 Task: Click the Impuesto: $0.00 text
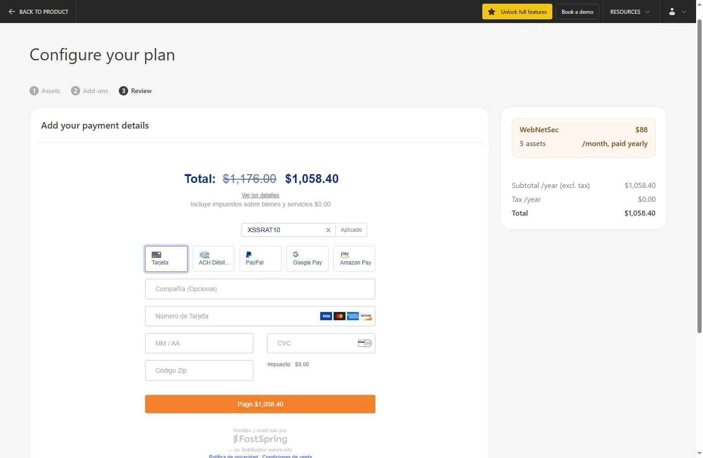(x=288, y=364)
